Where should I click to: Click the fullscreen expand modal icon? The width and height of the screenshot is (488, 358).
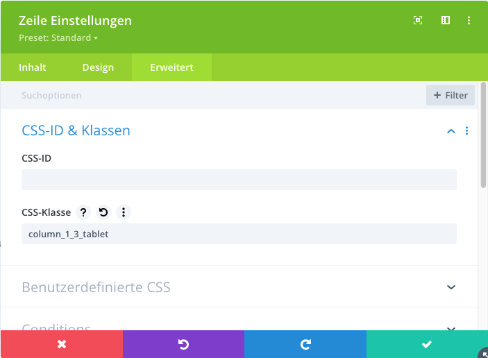(418, 21)
